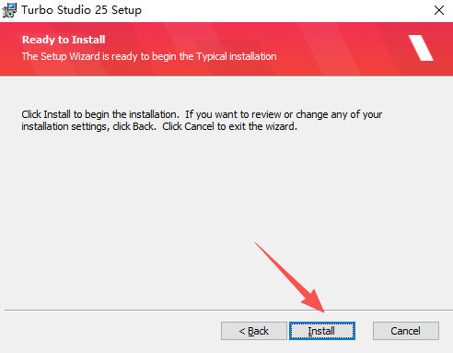Select the Turbo Studio 25 Setup title text

81,10
